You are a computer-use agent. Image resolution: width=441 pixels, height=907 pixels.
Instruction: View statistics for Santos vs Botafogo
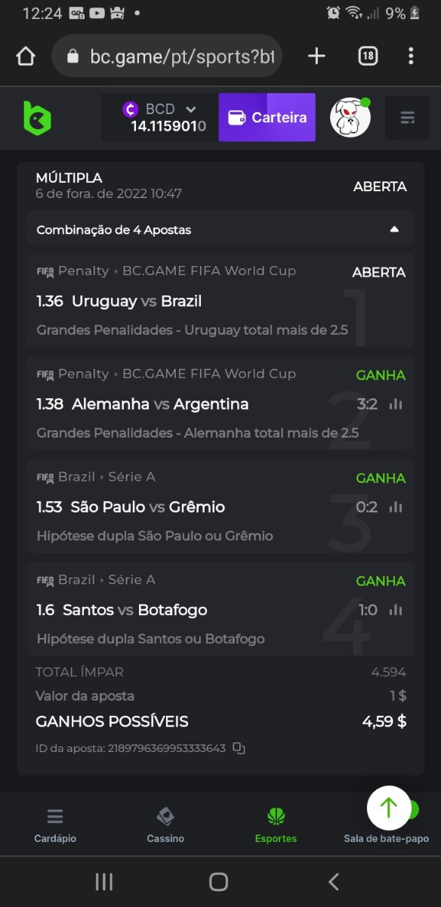pyautogui.click(x=396, y=610)
